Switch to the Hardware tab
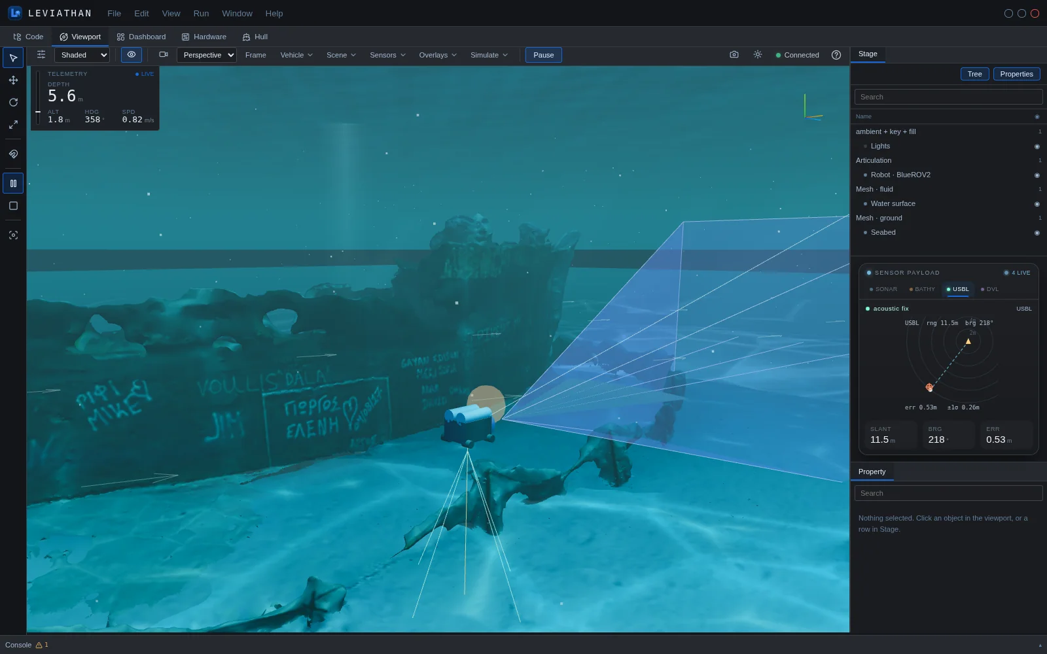The image size is (1047, 654). tap(204, 37)
